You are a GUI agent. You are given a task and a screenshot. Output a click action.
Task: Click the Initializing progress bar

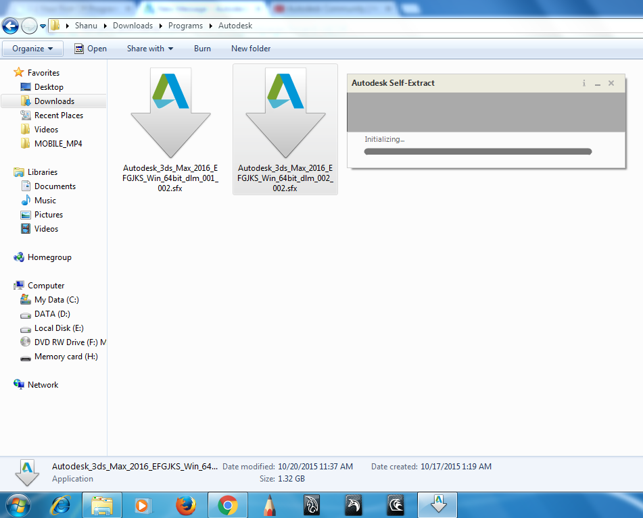478,151
